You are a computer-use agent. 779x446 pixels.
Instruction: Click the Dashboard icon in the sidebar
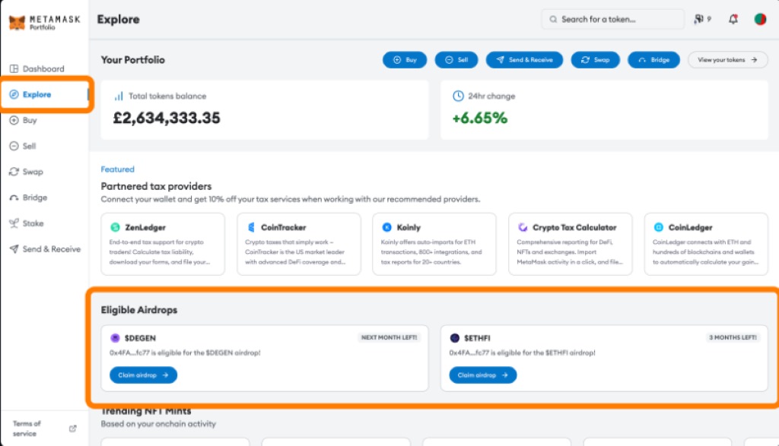coord(14,68)
